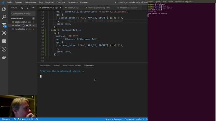This screenshot has width=216, height=121.
Task: Select the ТЕРМИНАЛ panel tab
Action: click(88, 66)
